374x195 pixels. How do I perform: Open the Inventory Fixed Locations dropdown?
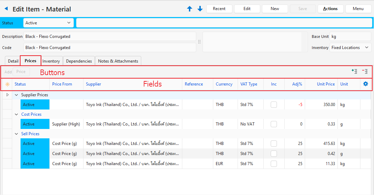click(x=350, y=48)
